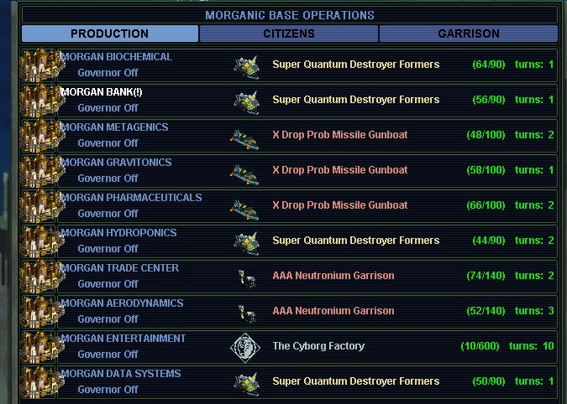This screenshot has width=567, height=404.
Task: Click the Morgan Data Systems base icon
Action: click(x=39, y=381)
